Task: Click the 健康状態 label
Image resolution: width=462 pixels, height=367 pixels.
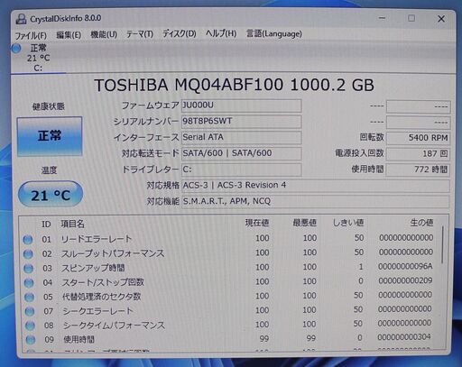Action: tap(49, 106)
